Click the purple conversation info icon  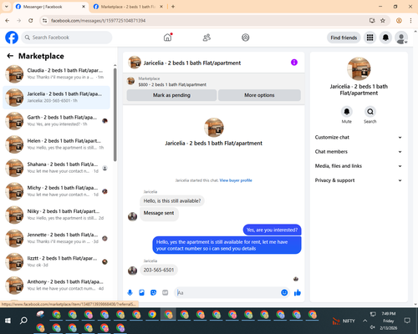tap(294, 63)
